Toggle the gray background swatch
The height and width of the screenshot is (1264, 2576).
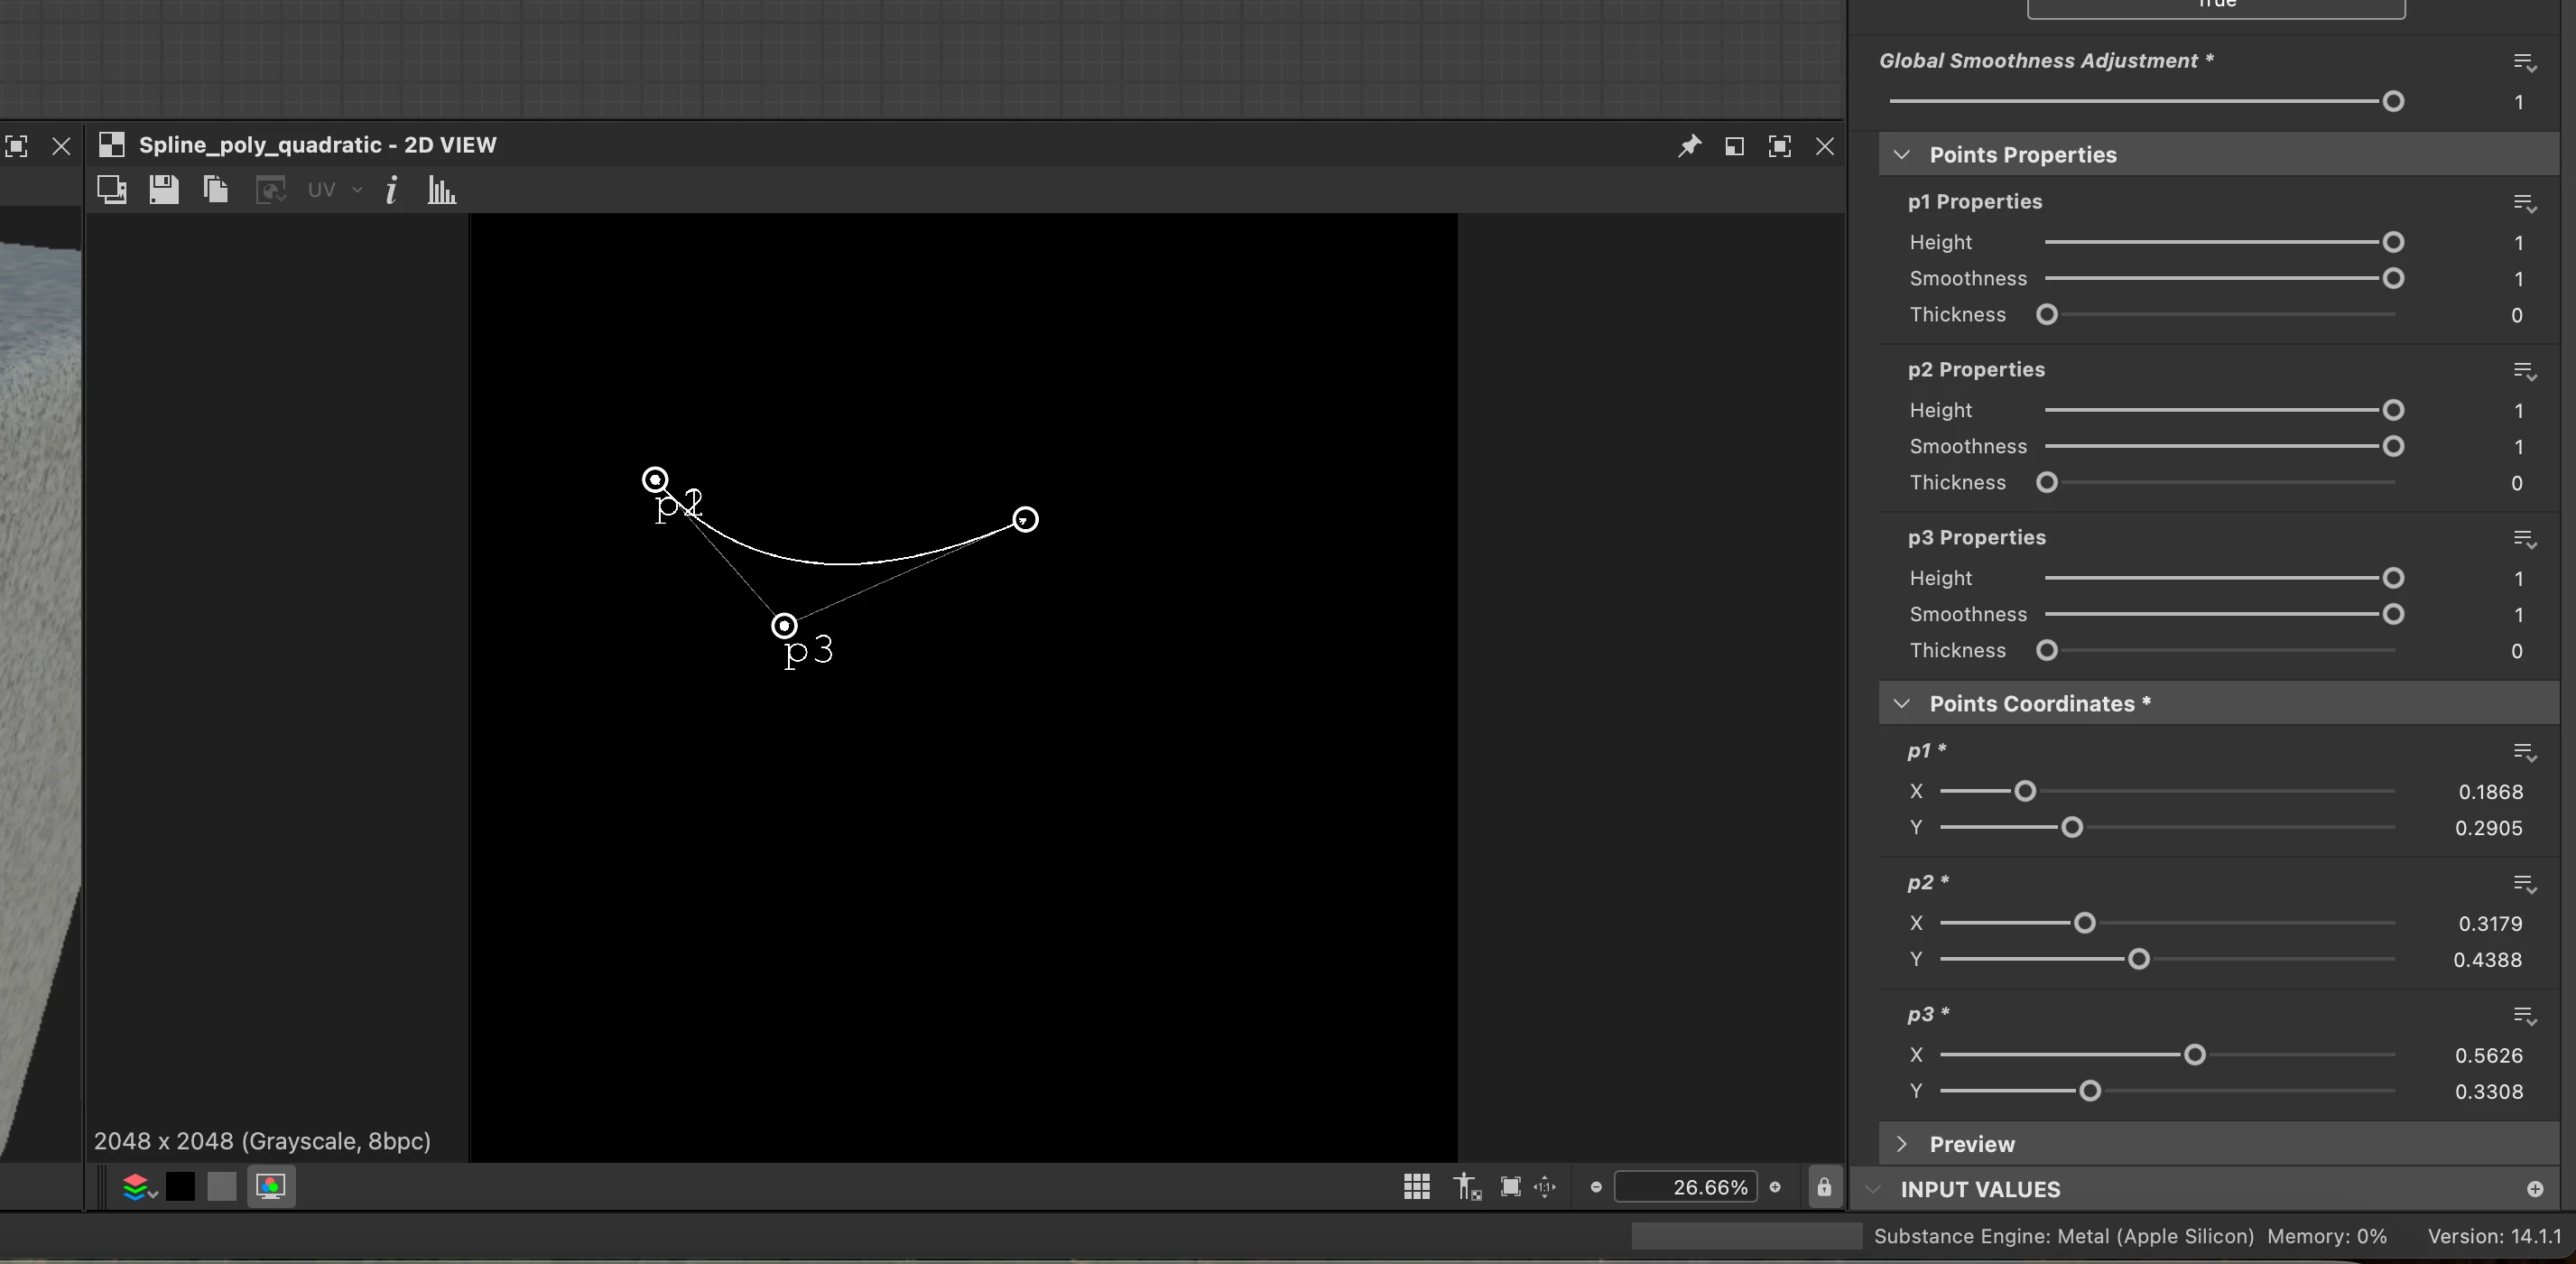pyautogui.click(x=222, y=1187)
